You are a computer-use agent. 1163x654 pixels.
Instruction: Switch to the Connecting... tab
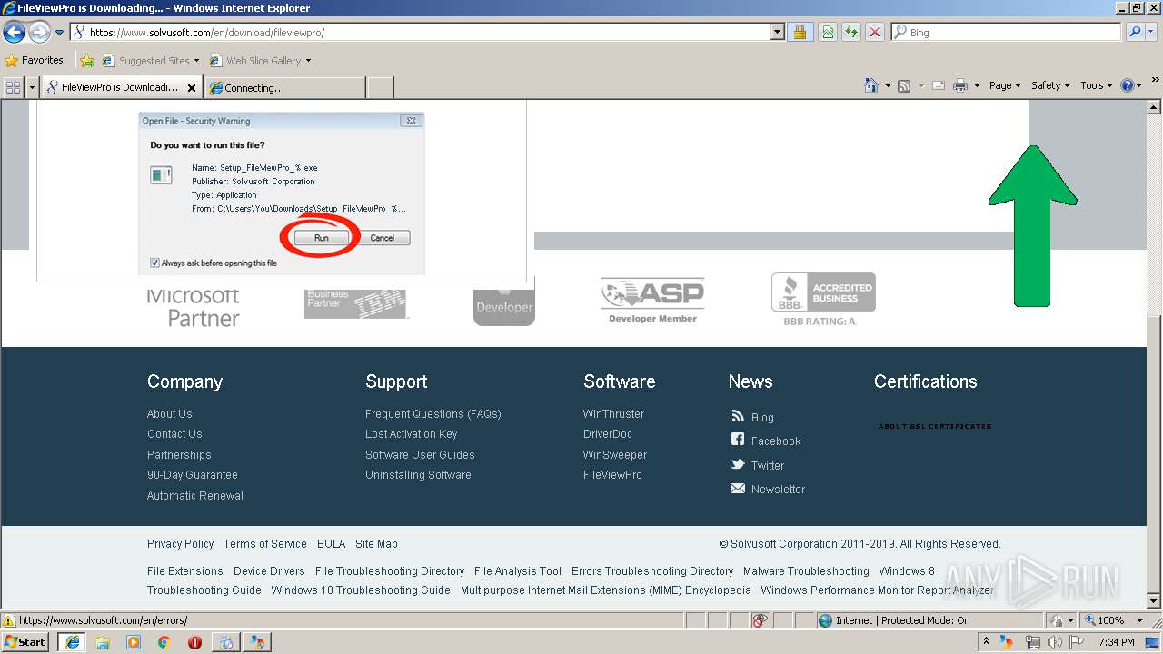pyautogui.click(x=285, y=88)
